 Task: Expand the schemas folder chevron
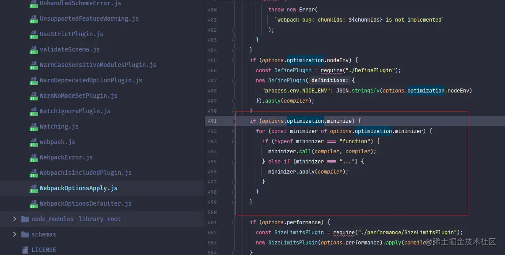[15, 234]
